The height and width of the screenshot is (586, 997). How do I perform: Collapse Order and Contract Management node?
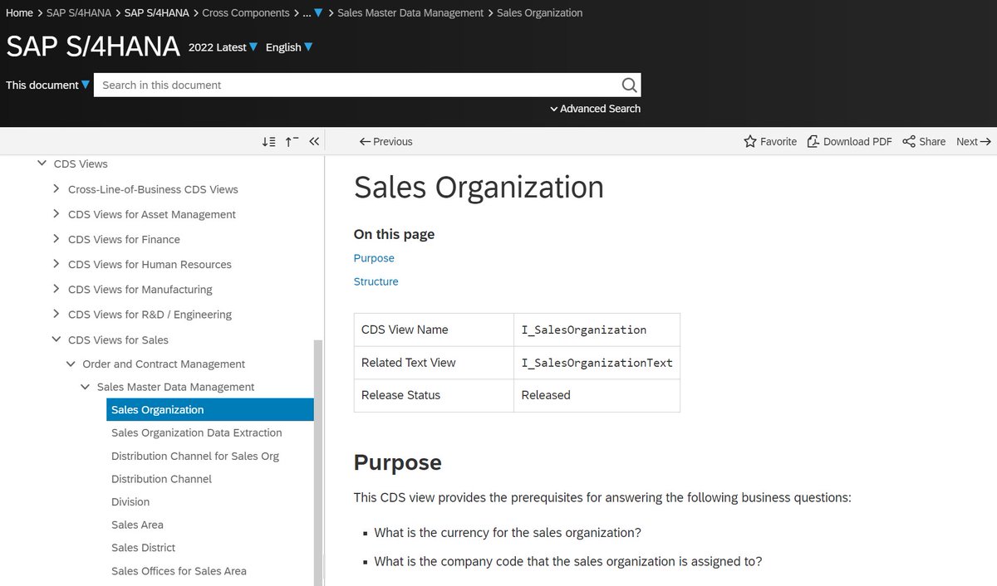[71, 364]
